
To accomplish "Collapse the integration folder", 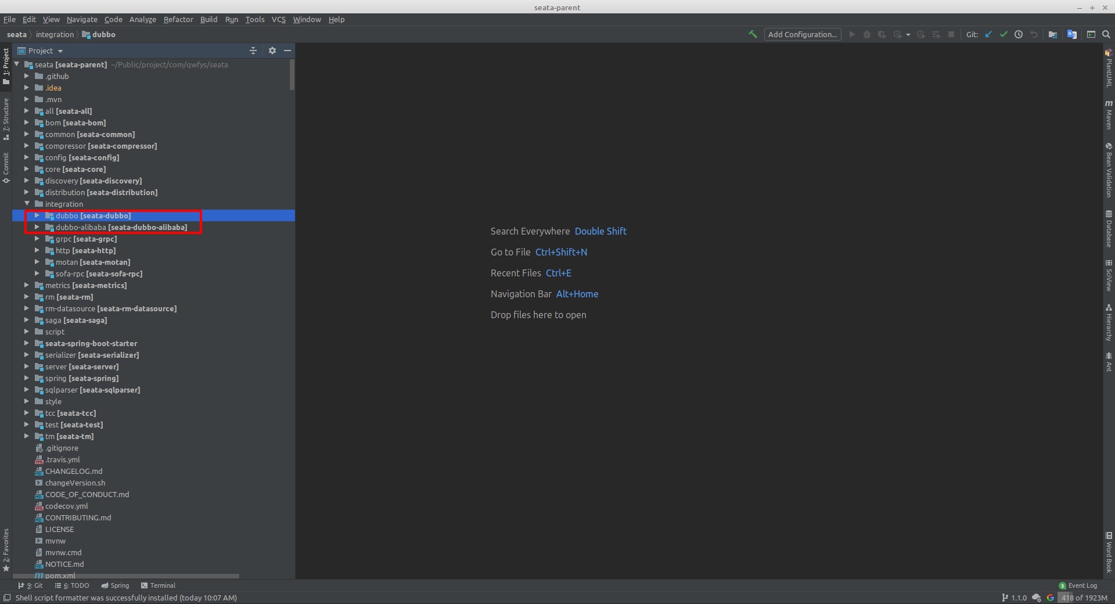I will click(27, 204).
